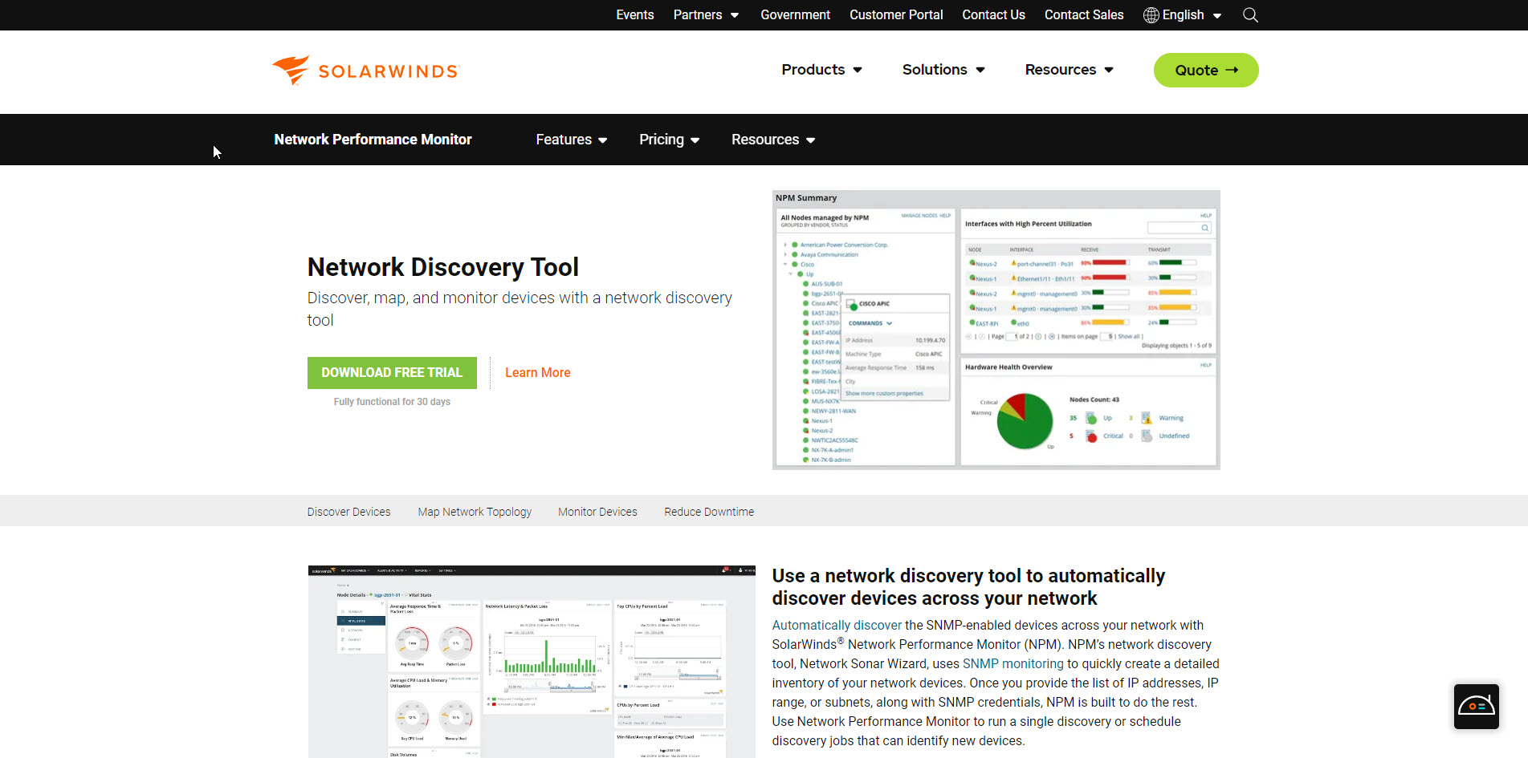
Task: Click the pie chart in Hardware Health Overview
Action: (x=1025, y=421)
